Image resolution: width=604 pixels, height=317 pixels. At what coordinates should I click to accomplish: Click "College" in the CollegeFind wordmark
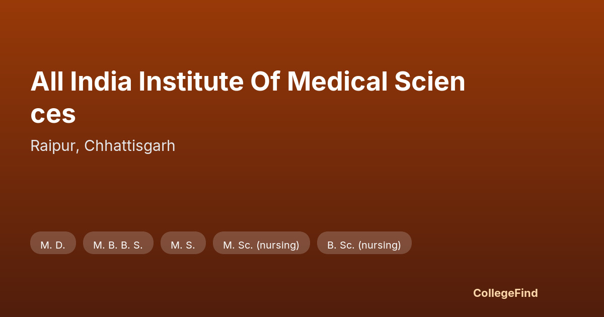point(494,293)
